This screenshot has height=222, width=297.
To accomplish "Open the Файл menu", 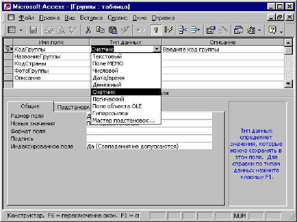I will pos(26,18).
